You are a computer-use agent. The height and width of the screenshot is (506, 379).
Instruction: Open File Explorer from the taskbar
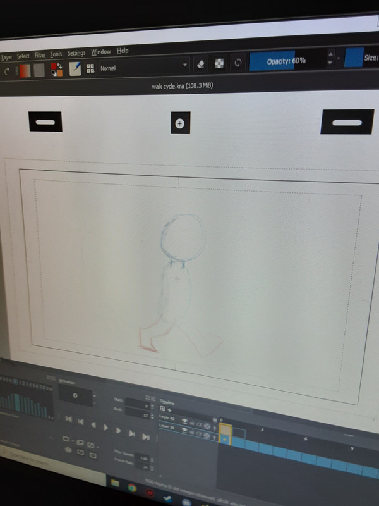click(x=116, y=483)
